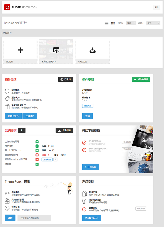Click the green check for 内存限制
This screenshot has height=227, width=164.
pos(37,146)
